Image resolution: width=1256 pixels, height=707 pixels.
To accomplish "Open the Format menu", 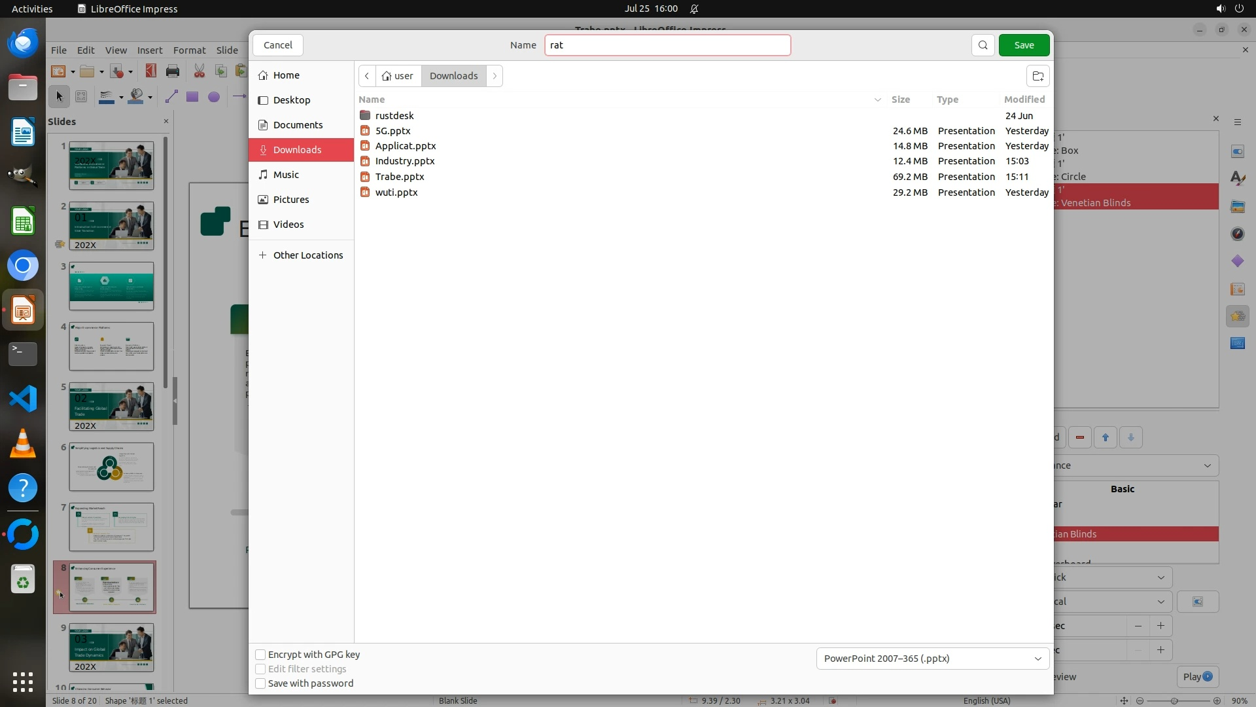I will click(x=189, y=50).
